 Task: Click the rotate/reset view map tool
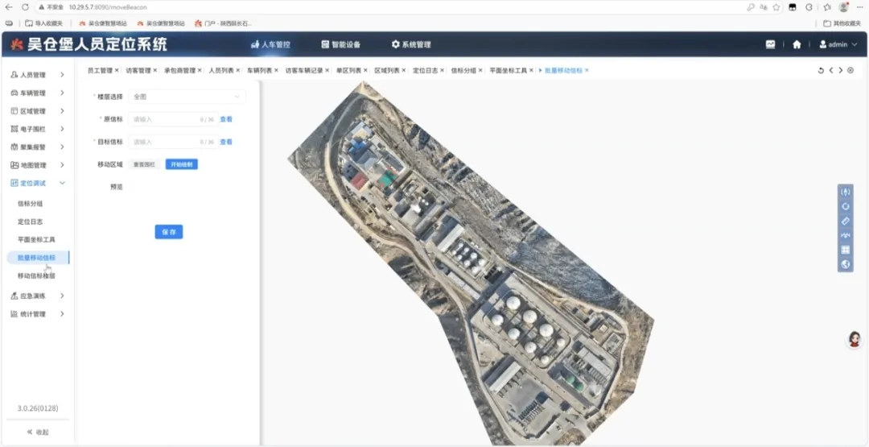845,206
